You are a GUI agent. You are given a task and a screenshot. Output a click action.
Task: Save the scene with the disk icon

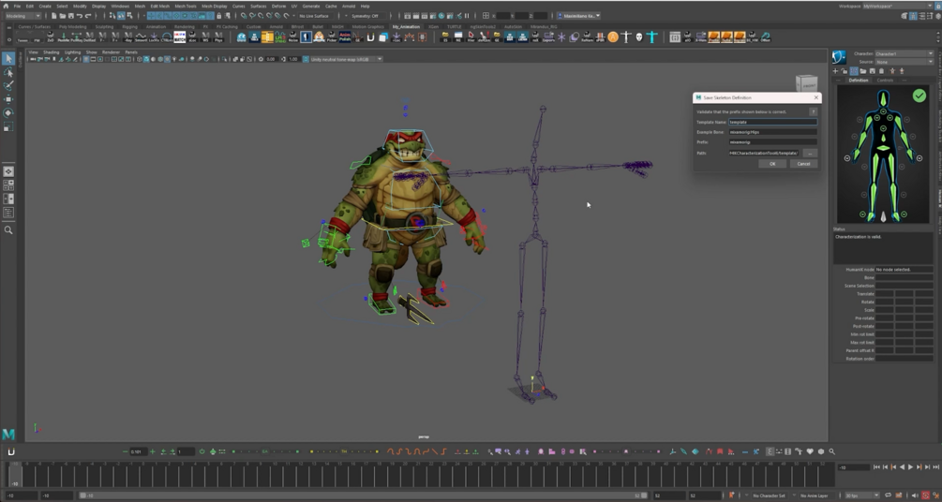tap(71, 16)
